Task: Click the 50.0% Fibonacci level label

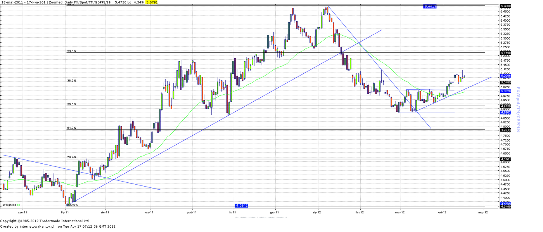Action: pyautogui.click(x=72, y=104)
